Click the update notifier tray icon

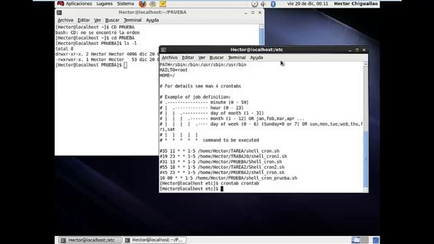point(255,4)
